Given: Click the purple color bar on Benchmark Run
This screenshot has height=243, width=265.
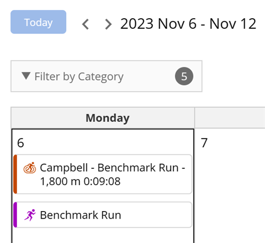Looking at the screenshot, I should click(15, 215).
